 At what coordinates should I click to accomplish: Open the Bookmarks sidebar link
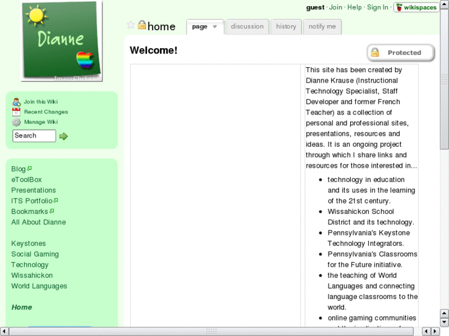coord(30,211)
